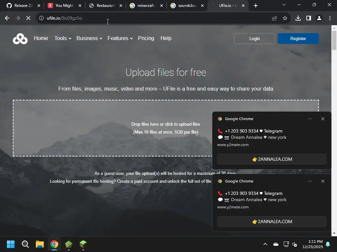
Task: Click the grass block Minecraft taskbar icon
Action: pyautogui.click(x=83, y=244)
